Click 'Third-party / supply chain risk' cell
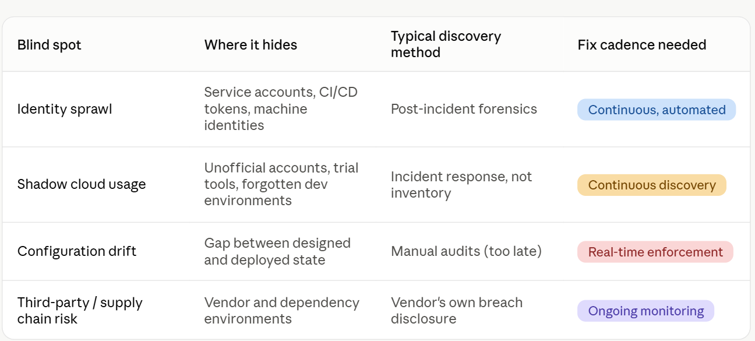755x341 pixels. point(80,311)
